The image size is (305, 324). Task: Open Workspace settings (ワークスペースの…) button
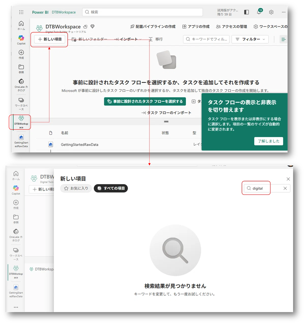(x=270, y=26)
